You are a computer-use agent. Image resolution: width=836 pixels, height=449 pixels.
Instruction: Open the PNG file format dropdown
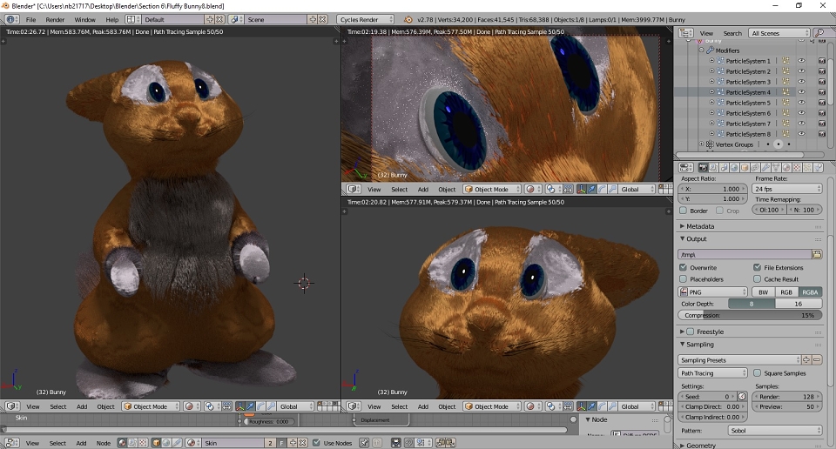pos(713,292)
